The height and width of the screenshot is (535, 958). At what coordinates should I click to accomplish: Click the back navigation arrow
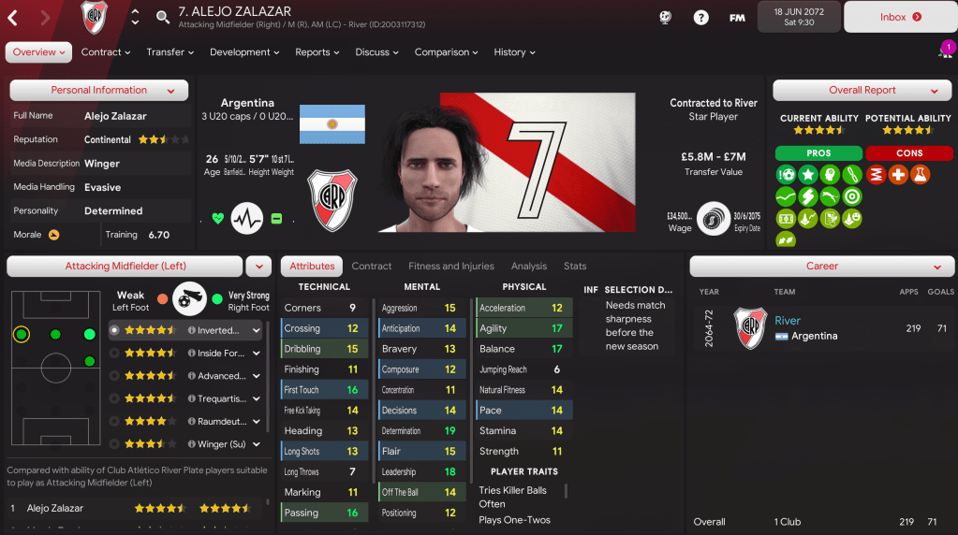coord(12,18)
